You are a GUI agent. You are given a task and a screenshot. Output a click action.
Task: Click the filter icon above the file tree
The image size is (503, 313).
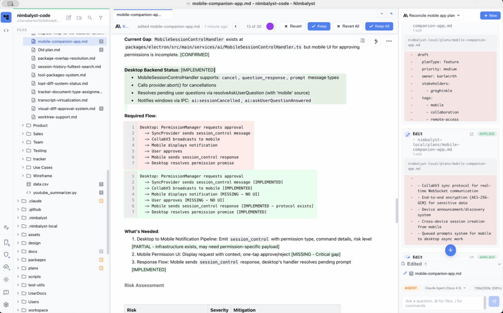(101, 18)
